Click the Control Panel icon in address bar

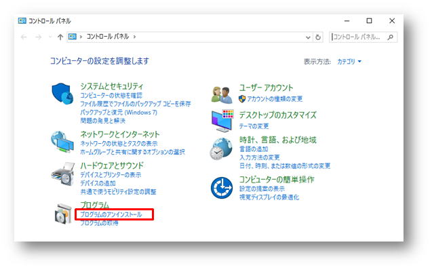point(72,37)
